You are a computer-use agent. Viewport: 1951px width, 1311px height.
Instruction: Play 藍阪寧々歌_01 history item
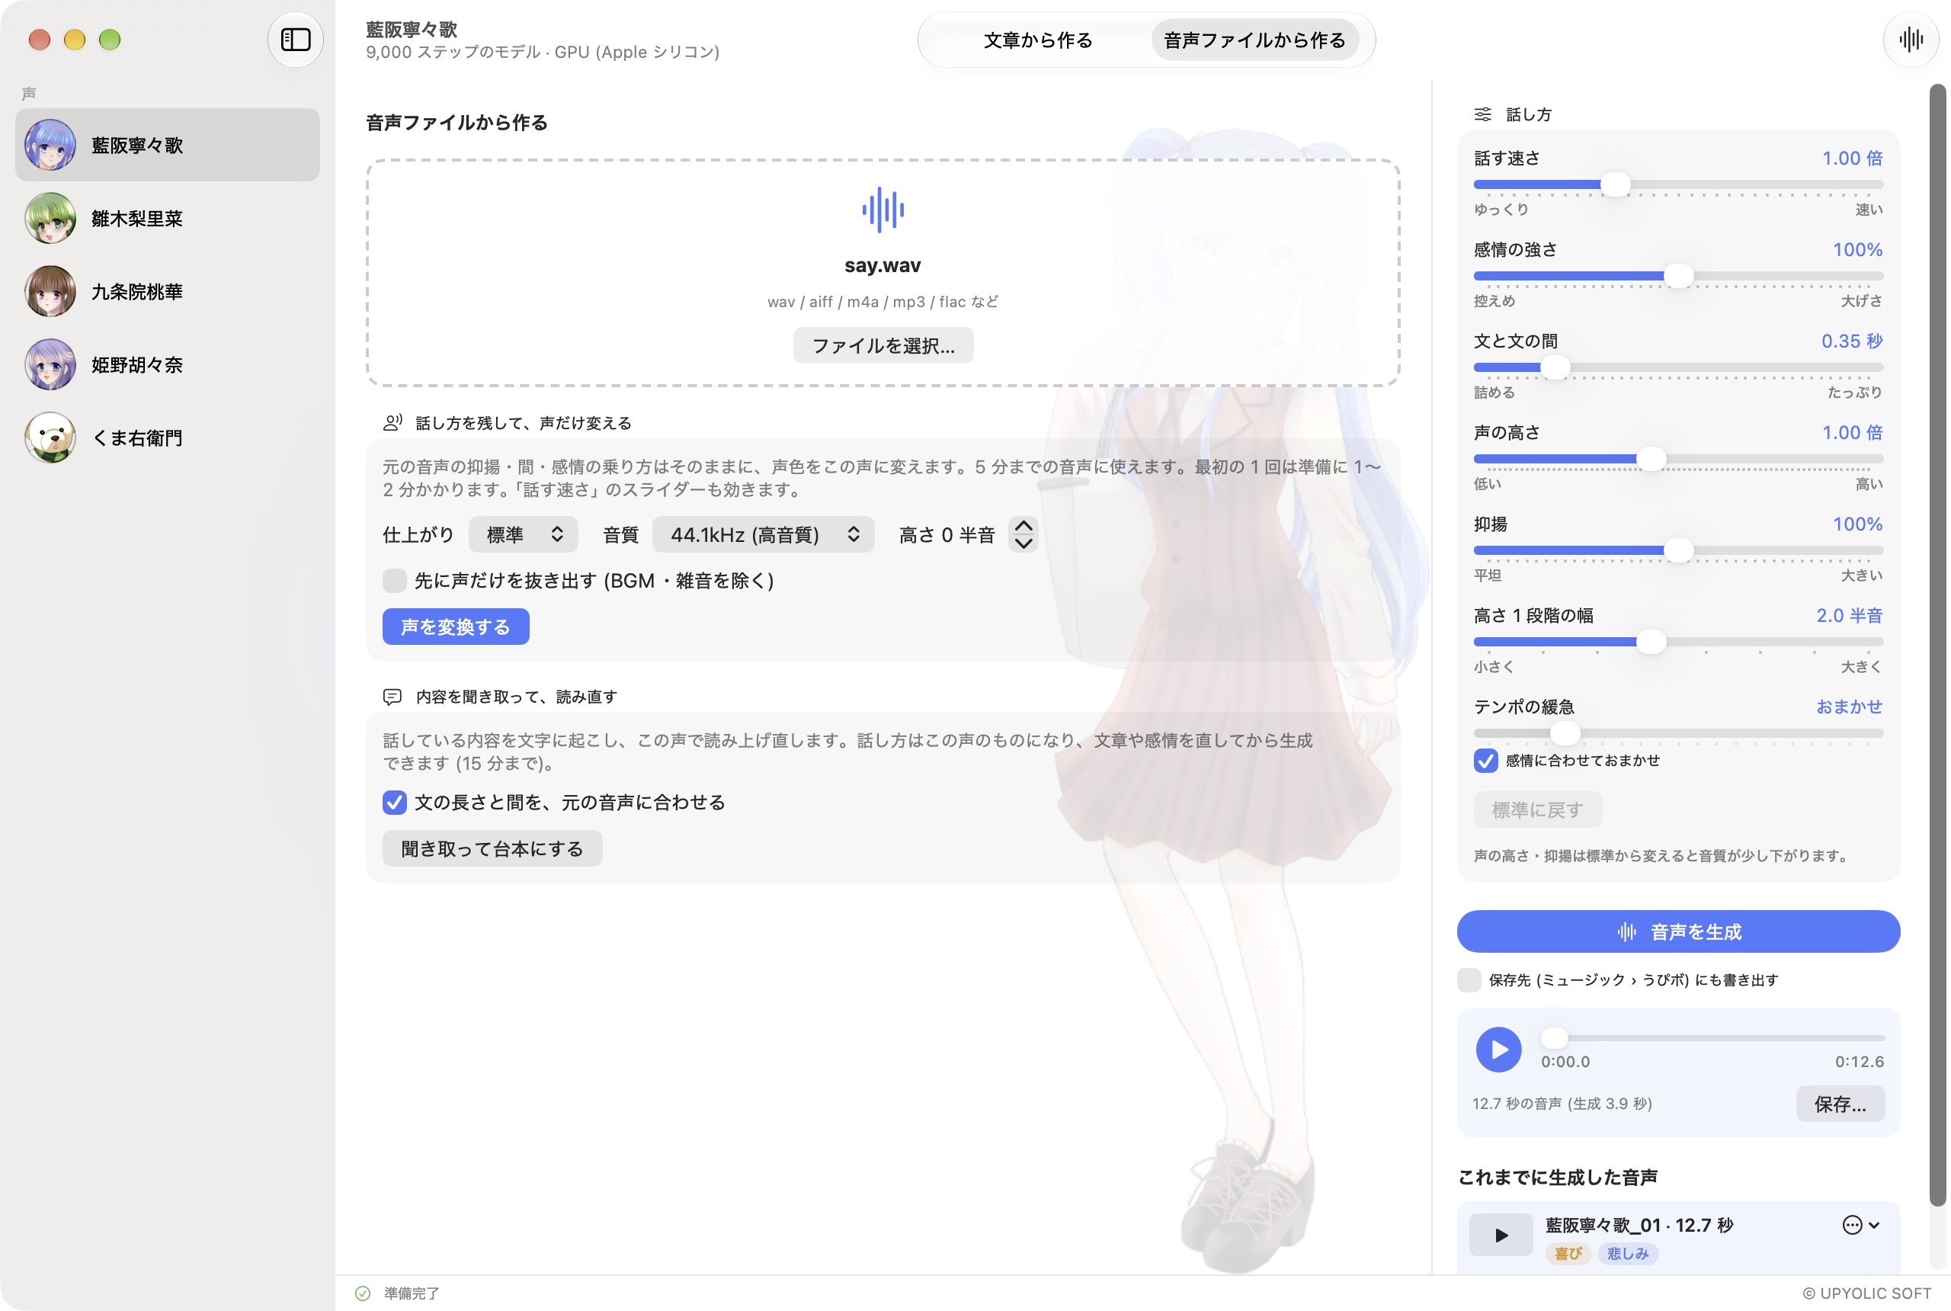click(1501, 1234)
